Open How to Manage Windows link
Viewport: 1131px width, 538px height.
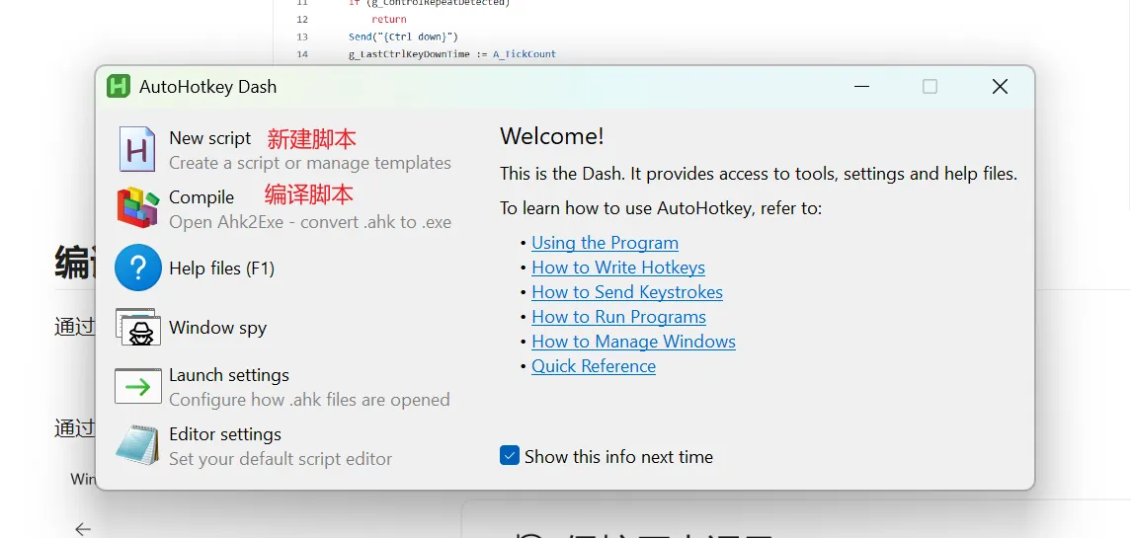tap(633, 342)
